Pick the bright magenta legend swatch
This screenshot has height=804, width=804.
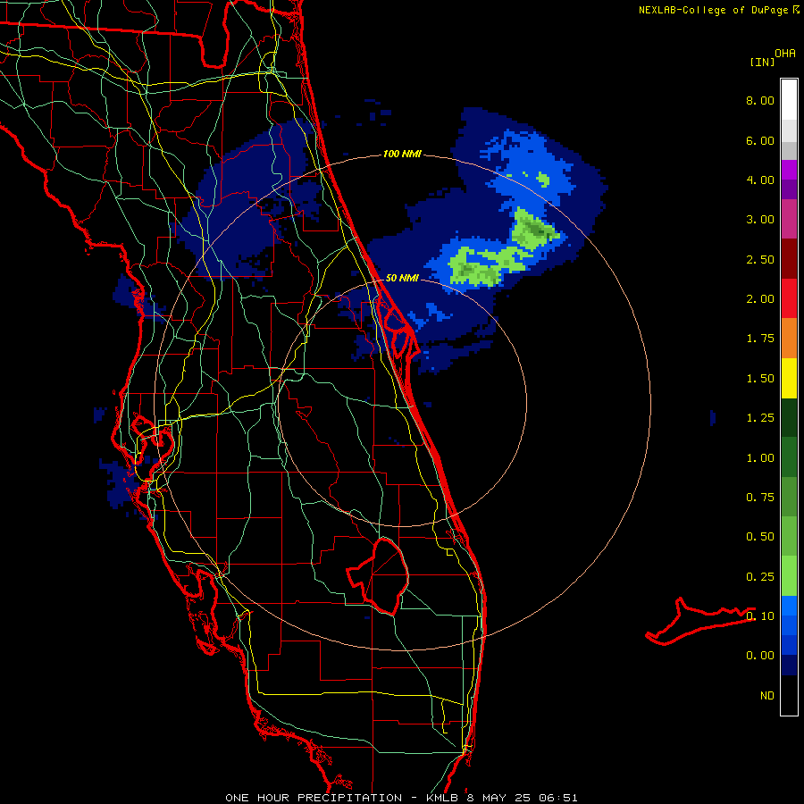click(789, 170)
